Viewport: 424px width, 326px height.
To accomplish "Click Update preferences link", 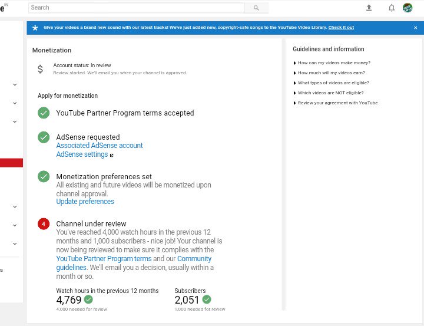I will (85, 202).
